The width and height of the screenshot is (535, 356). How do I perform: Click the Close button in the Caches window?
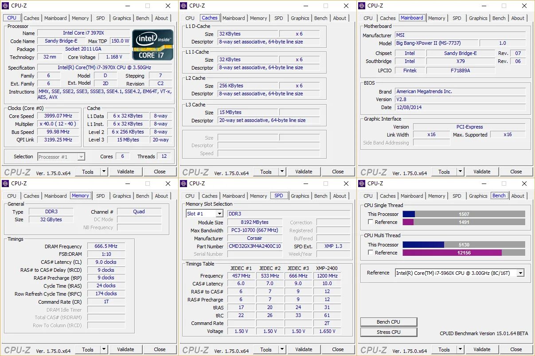338,172
